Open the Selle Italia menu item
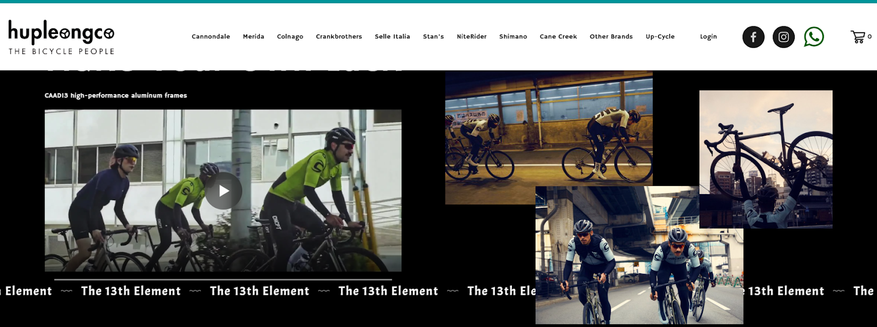The width and height of the screenshot is (877, 327). [392, 37]
